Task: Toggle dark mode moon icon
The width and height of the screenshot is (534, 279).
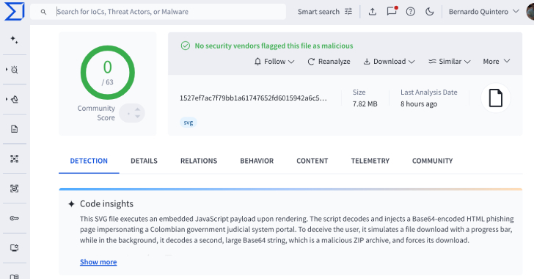Action: (x=430, y=12)
